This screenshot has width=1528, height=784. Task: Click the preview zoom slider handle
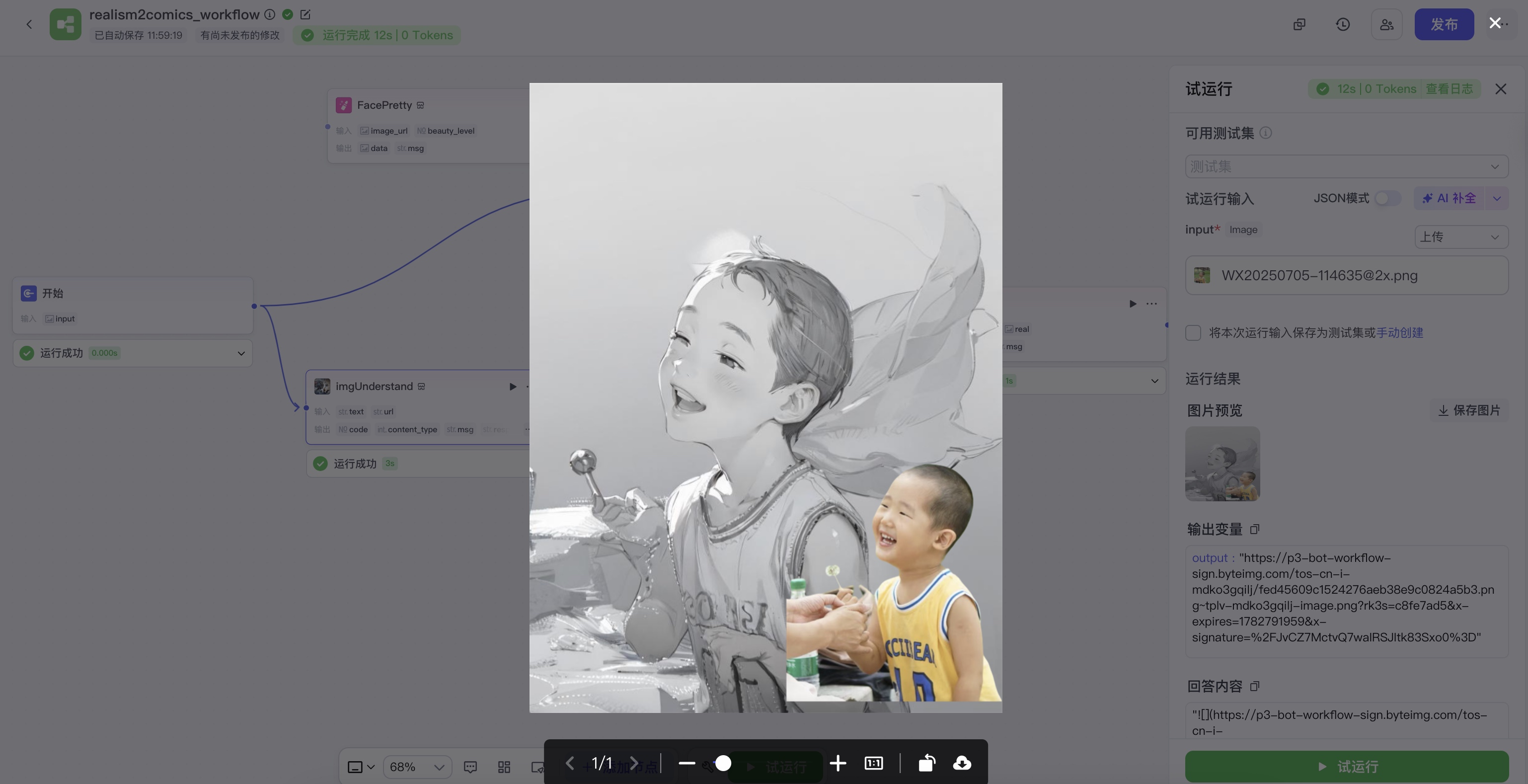click(723, 763)
